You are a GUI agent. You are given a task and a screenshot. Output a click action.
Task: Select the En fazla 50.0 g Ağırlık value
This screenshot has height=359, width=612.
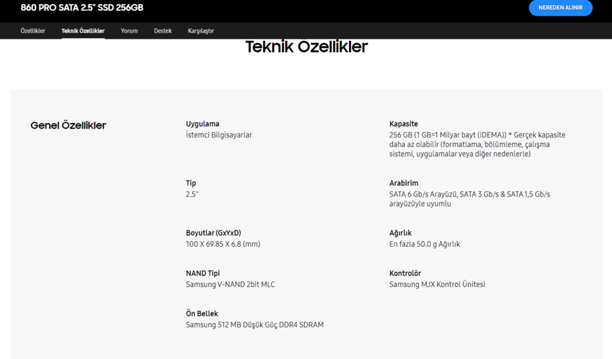[x=424, y=244]
